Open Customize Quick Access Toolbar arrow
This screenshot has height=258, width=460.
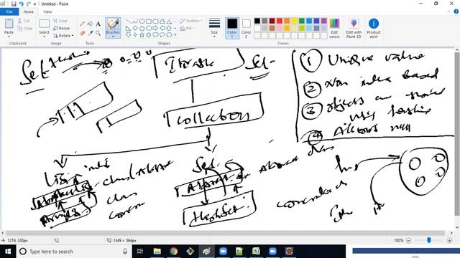point(35,4)
